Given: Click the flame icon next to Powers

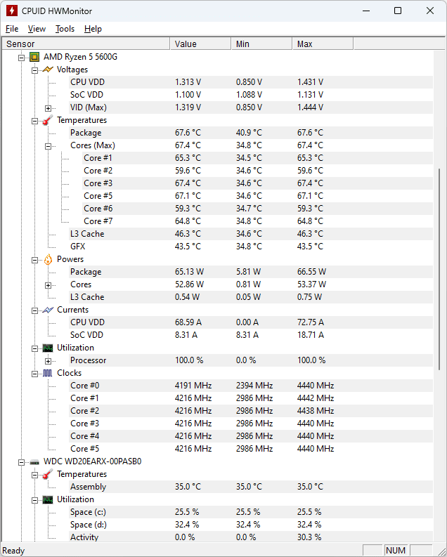Looking at the screenshot, I should pyautogui.click(x=48, y=259).
